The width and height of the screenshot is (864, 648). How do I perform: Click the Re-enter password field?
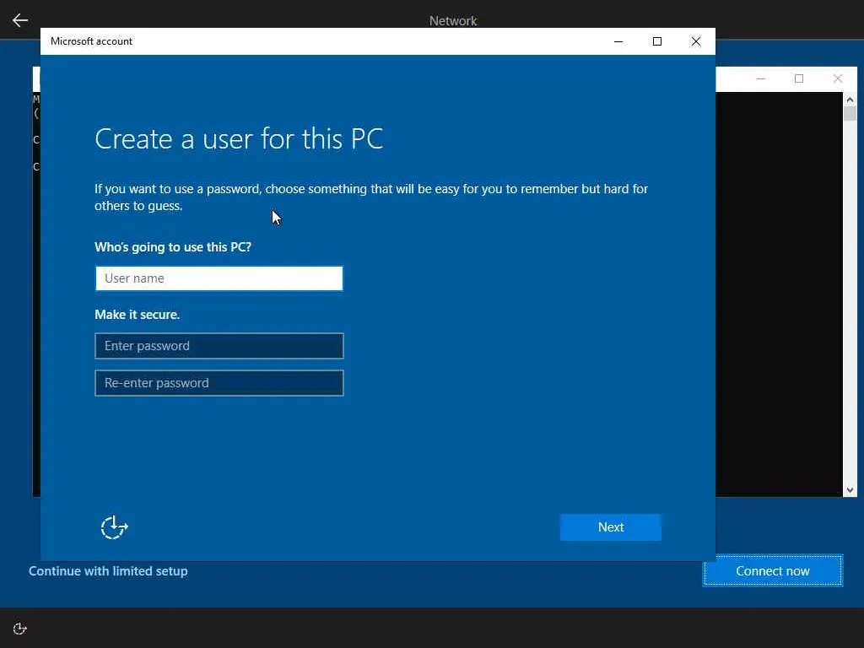pos(219,383)
